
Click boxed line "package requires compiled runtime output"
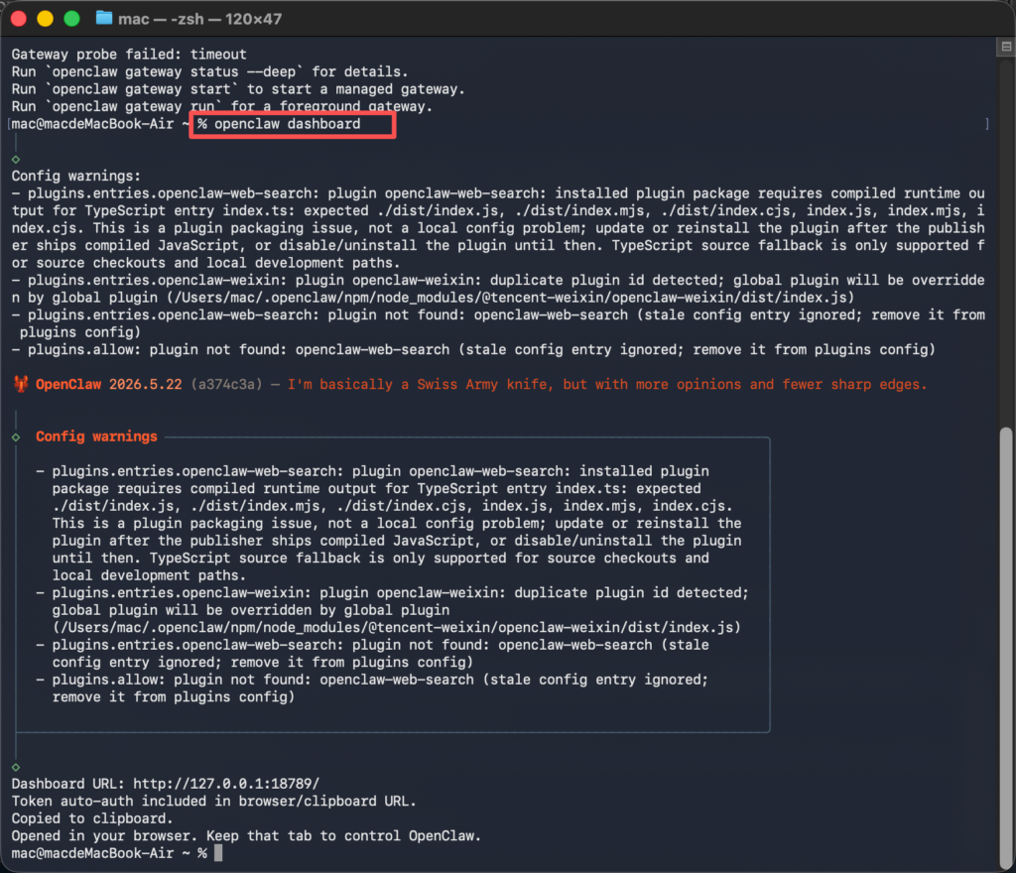pos(376,489)
